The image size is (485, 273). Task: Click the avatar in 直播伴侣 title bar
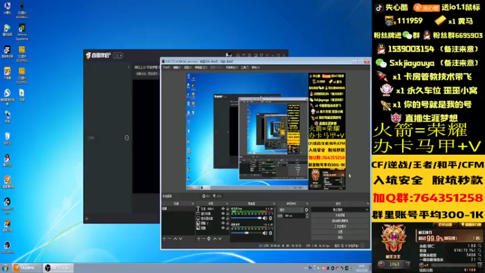[x=229, y=55]
